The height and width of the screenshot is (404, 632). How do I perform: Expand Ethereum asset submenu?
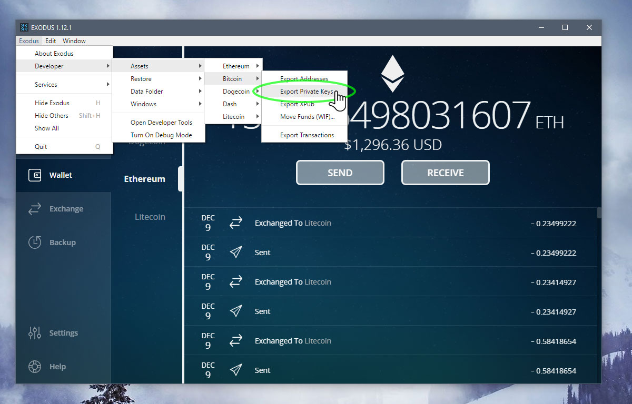pyautogui.click(x=233, y=66)
